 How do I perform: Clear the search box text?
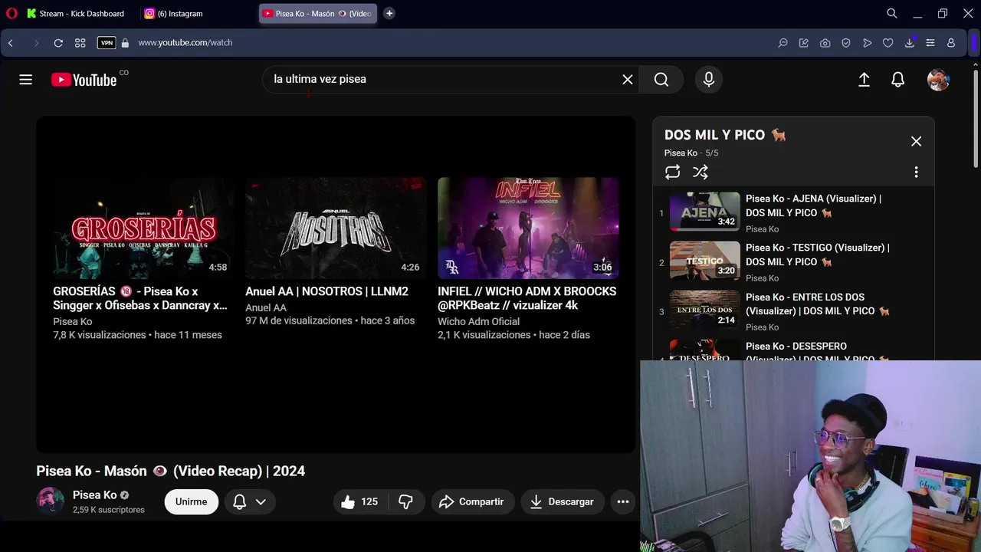tap(628, 80)
